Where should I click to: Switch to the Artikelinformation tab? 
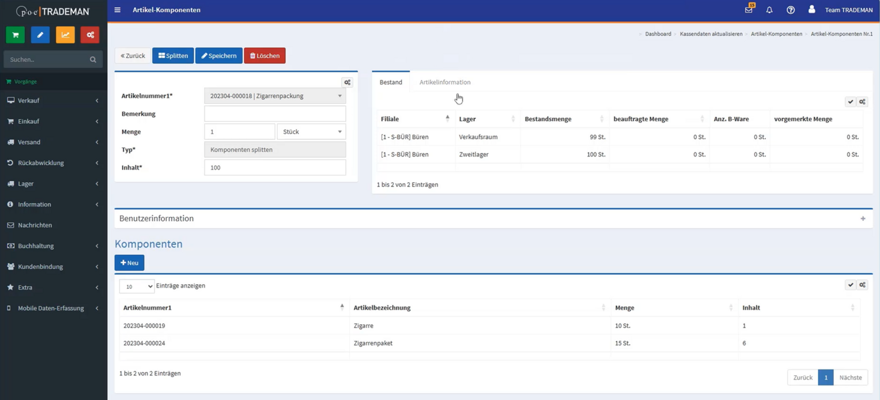coord(444,82)
